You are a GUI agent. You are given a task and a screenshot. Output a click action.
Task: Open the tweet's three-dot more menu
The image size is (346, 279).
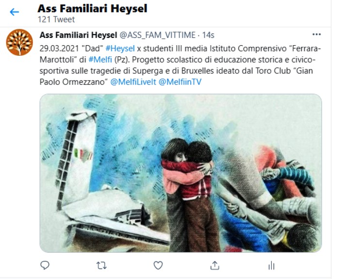pos(316,34)
